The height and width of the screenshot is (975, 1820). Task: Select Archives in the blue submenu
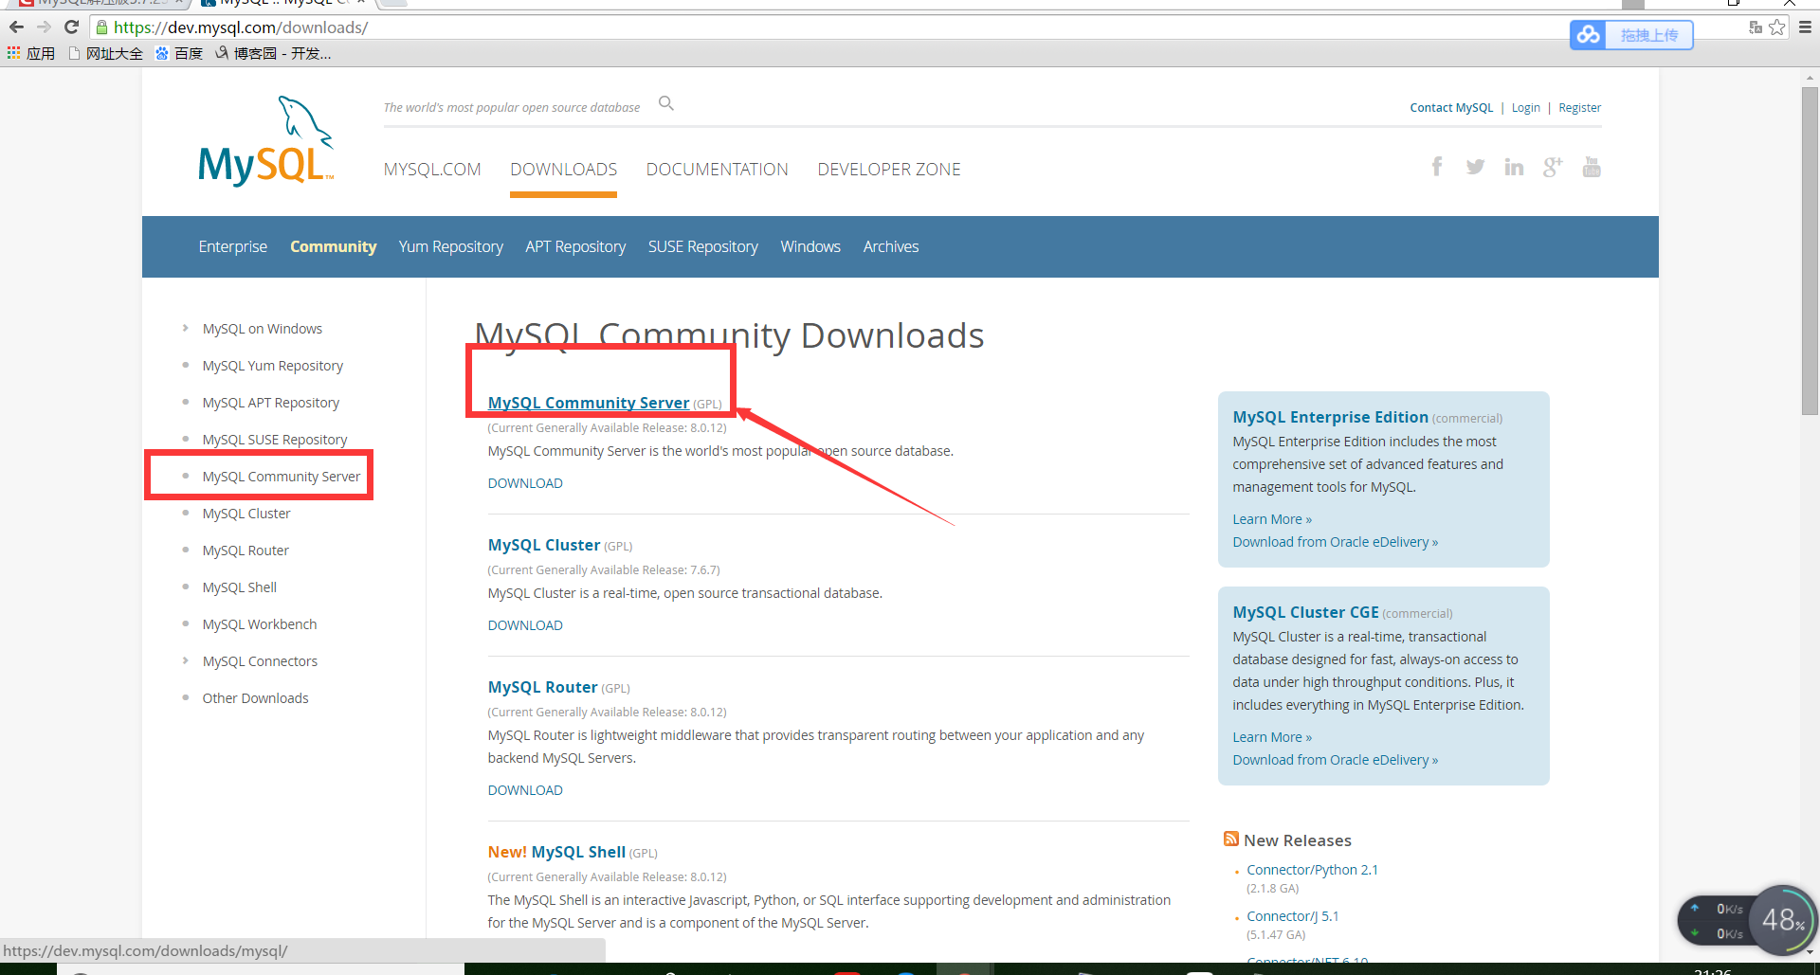[891, 246]
